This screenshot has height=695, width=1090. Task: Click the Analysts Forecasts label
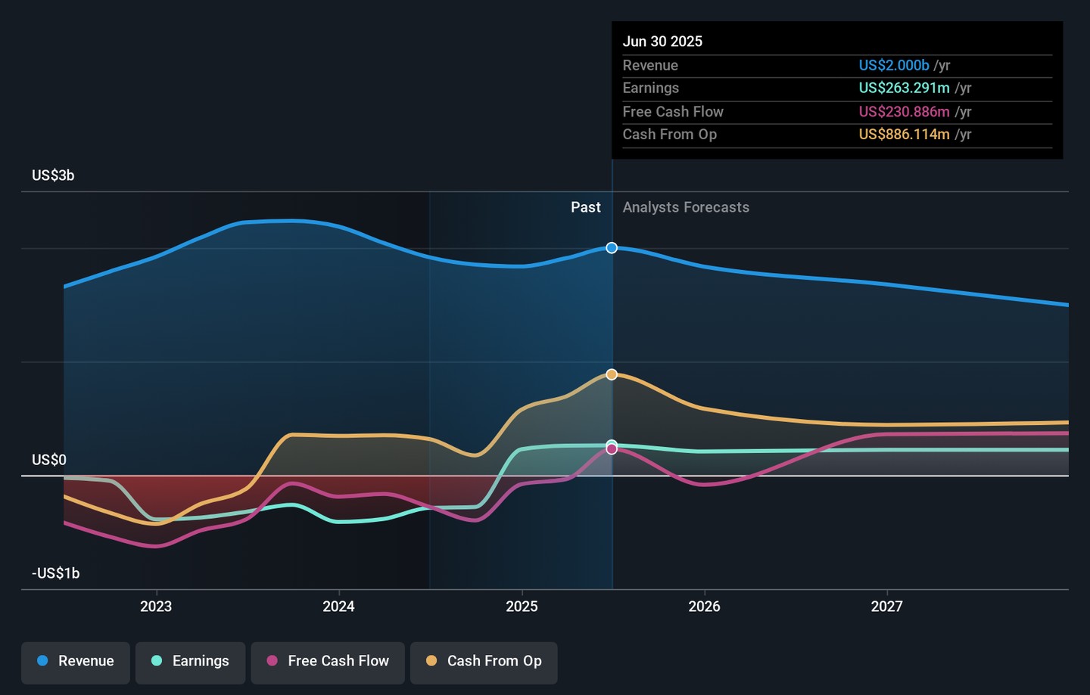coord(686,207)
